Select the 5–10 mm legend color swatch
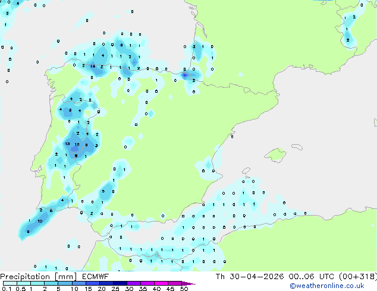The image size is (377, 291). click(65, 283)
